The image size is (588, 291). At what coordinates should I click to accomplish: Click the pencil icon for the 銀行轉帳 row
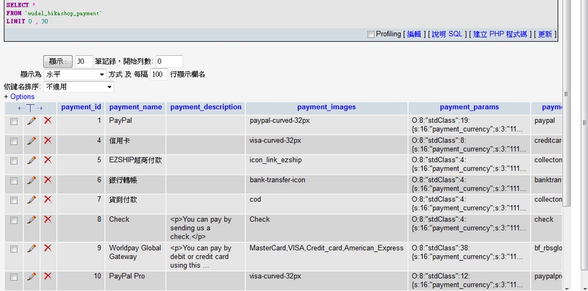click(32, 180)
